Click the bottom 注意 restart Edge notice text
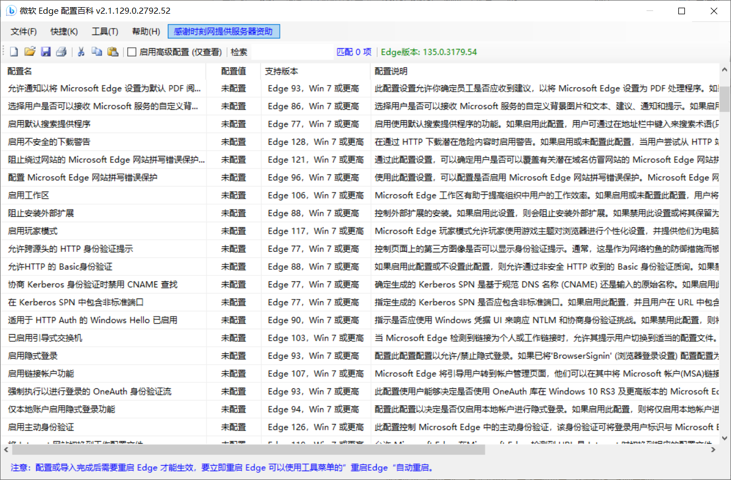The height and width of the screenshot is (480, 731). point(223,468)
